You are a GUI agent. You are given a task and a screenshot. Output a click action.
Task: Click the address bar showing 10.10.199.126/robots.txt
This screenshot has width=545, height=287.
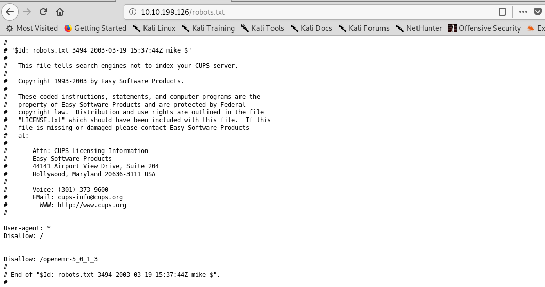coord(310,12)
